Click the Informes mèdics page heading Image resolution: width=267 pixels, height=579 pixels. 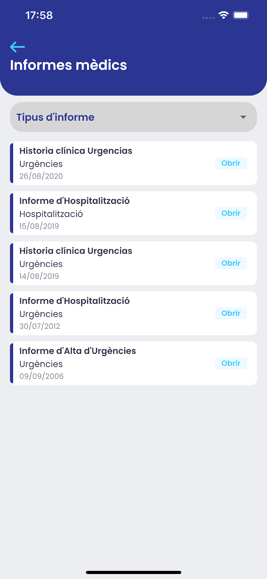tap(68, 65)
